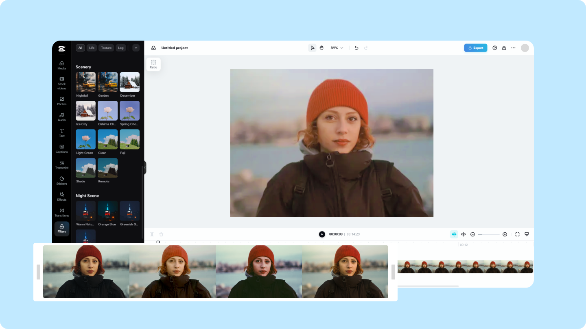Zoom in the timeline
Screen dimensions: 586x329
[505, 234]
